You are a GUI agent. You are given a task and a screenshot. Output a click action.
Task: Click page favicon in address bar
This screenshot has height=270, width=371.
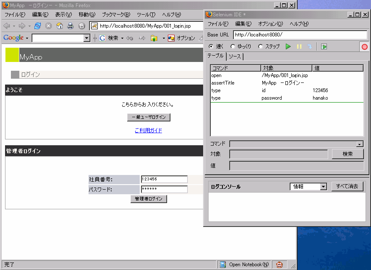[x=94, y=26]
